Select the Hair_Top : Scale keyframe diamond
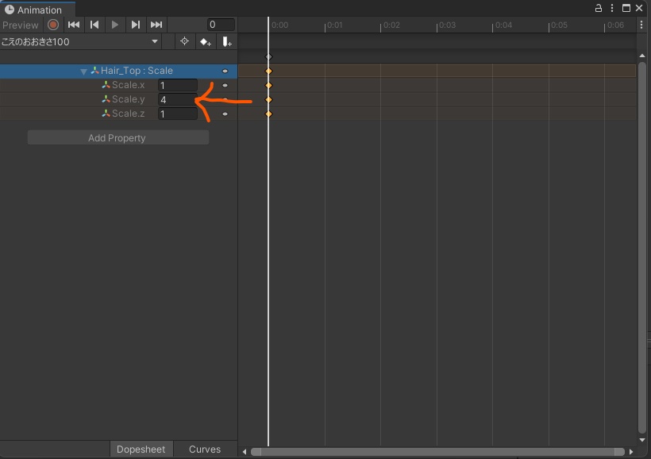Screen dimensions: 651x459 (268, 71)
